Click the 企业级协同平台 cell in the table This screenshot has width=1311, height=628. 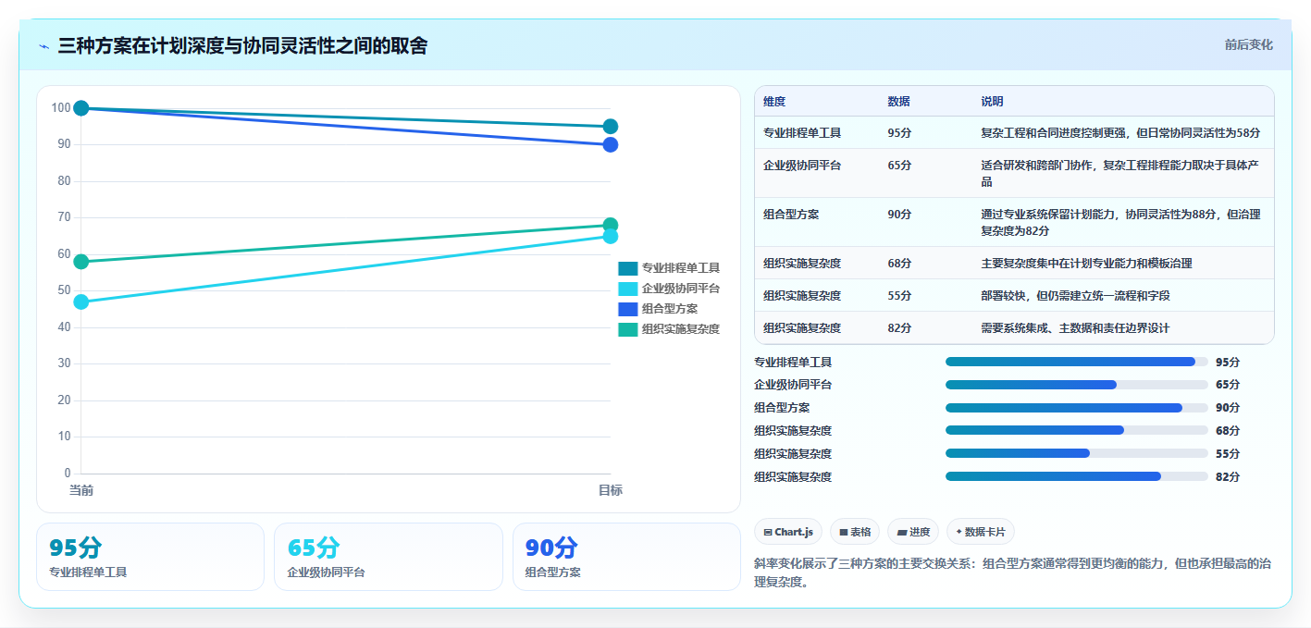[x=802, y=166]
